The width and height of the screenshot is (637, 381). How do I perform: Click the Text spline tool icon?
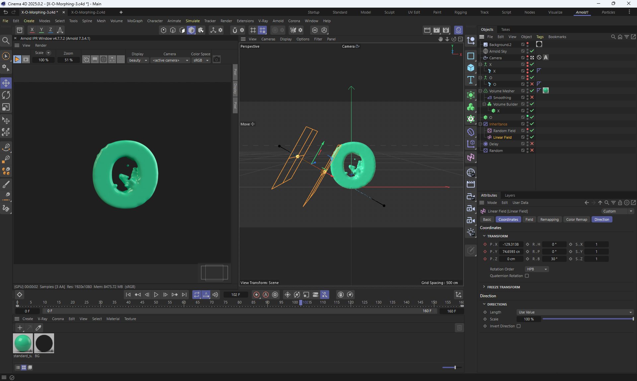pyautogui.click(x=471, y=80)
